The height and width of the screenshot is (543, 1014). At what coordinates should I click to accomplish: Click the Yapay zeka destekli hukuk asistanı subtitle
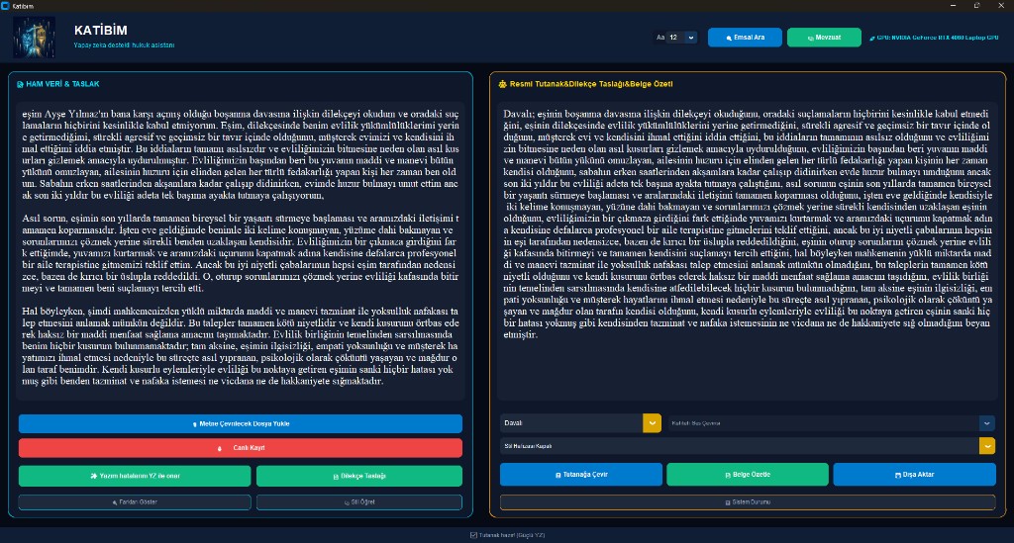124,45
